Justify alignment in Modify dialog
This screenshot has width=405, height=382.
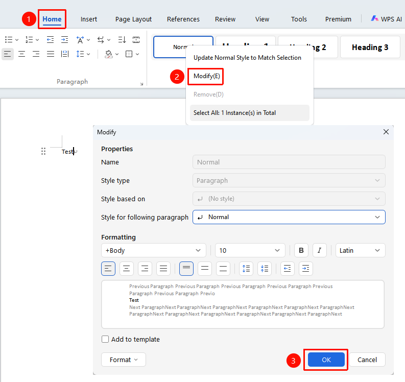pyautogui.click(x=163, y=269)
